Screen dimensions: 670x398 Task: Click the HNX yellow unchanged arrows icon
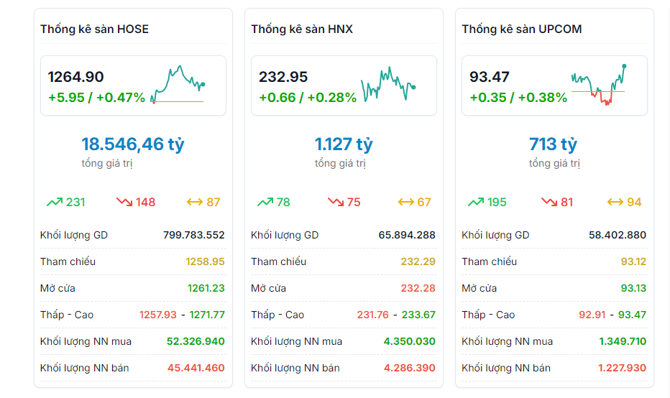[405, 203]
